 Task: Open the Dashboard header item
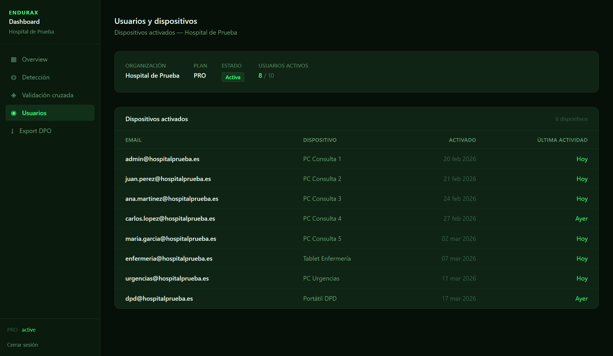pos(24,22)
